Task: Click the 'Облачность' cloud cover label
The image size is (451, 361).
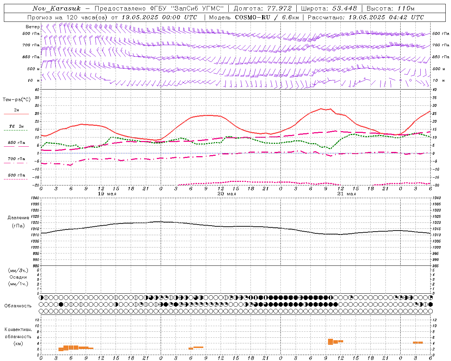Action: tap(18, 306)
